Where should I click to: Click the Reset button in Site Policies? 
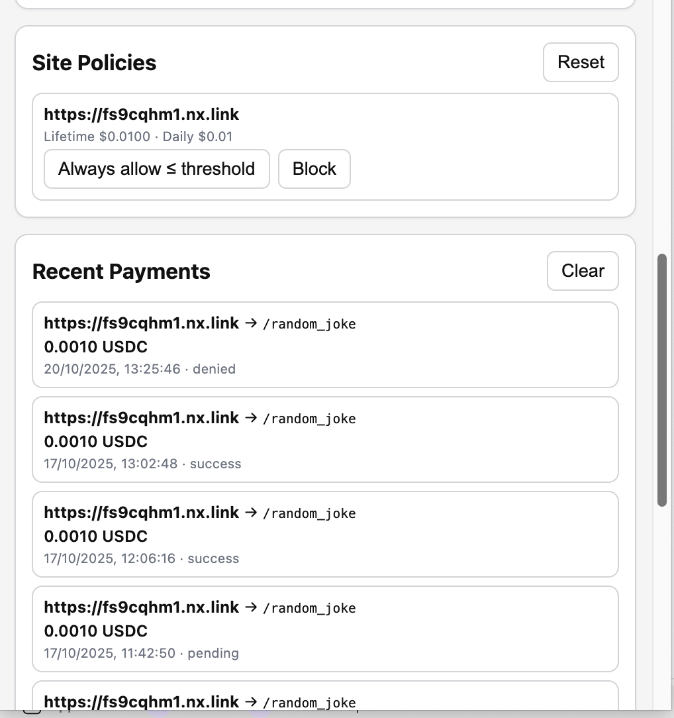click(581, 62)
